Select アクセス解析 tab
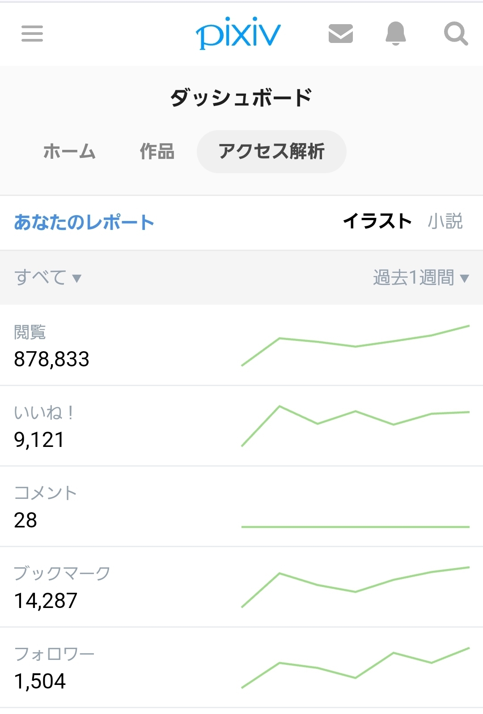Viewport: 483px width, 714px height. coord(271,152)
